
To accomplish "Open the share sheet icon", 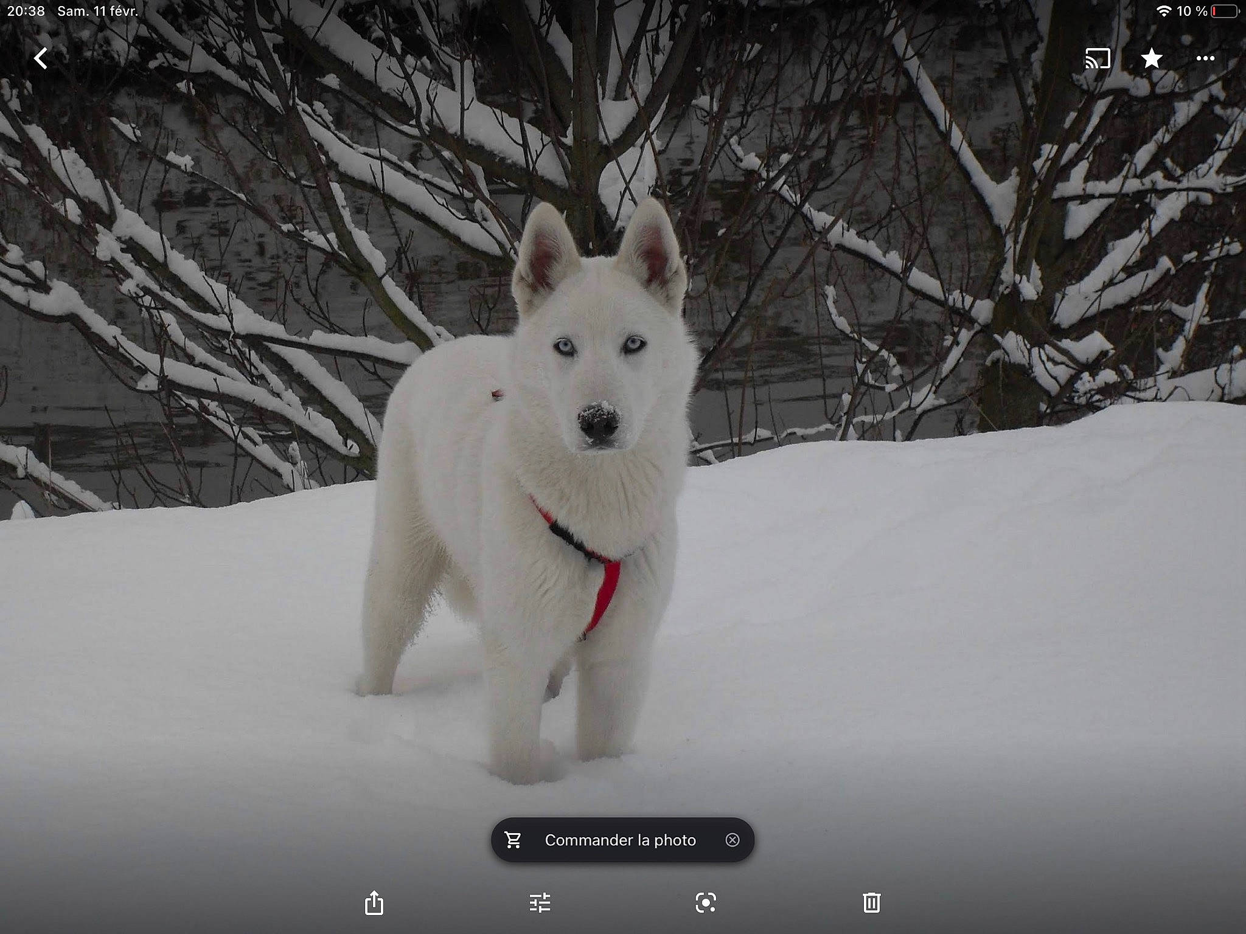I will pos(374,902).
